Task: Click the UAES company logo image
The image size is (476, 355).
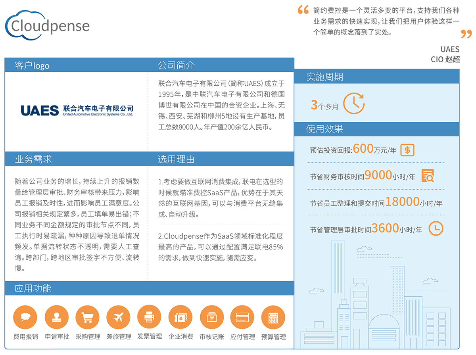Action: [x=77, y=110]
